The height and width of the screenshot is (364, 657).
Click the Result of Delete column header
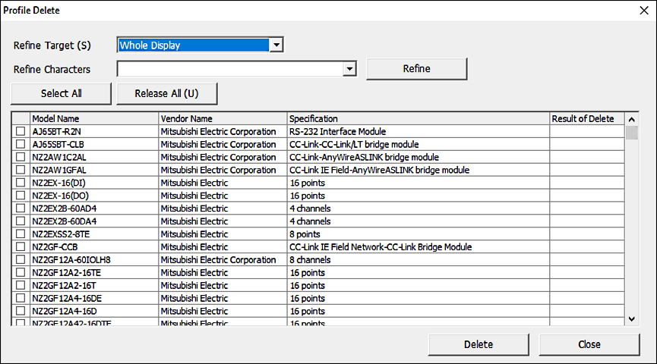587,118
